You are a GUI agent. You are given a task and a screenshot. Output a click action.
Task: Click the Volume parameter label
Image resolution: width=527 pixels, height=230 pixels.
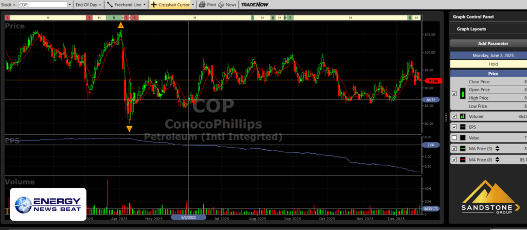pyautogui.click(x=476, y=116)
